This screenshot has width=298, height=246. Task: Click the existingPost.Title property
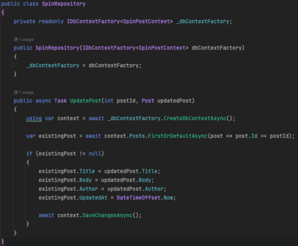87,171
